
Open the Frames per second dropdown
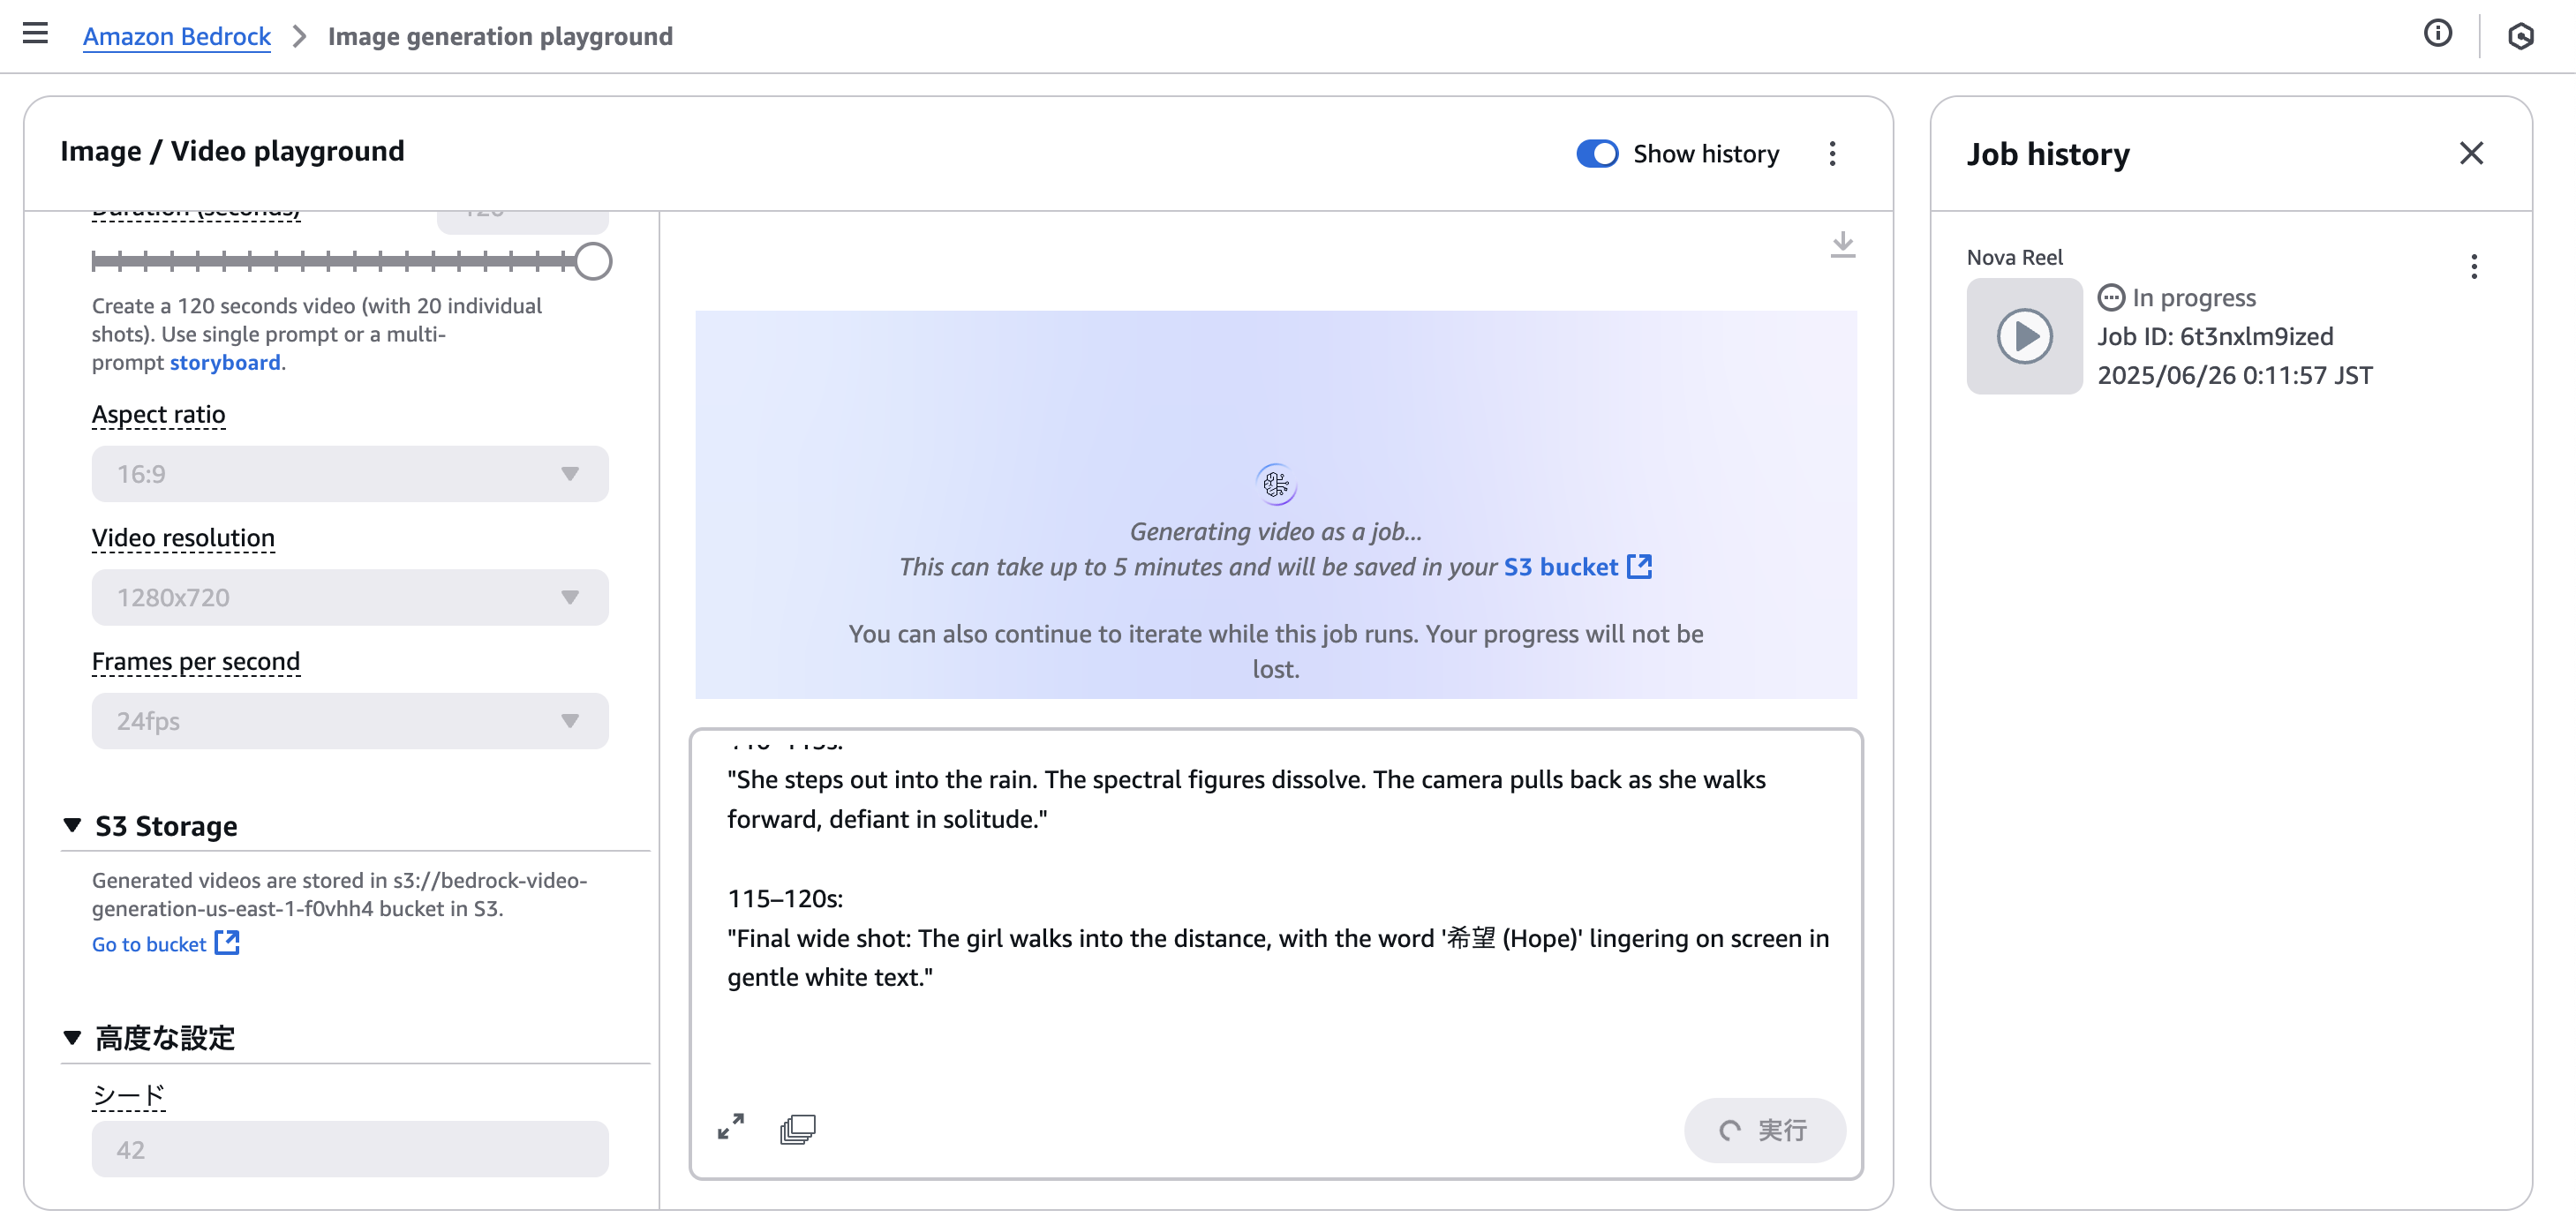point(350,721)
